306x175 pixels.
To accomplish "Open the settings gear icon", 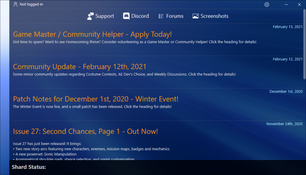I will 267,5.
